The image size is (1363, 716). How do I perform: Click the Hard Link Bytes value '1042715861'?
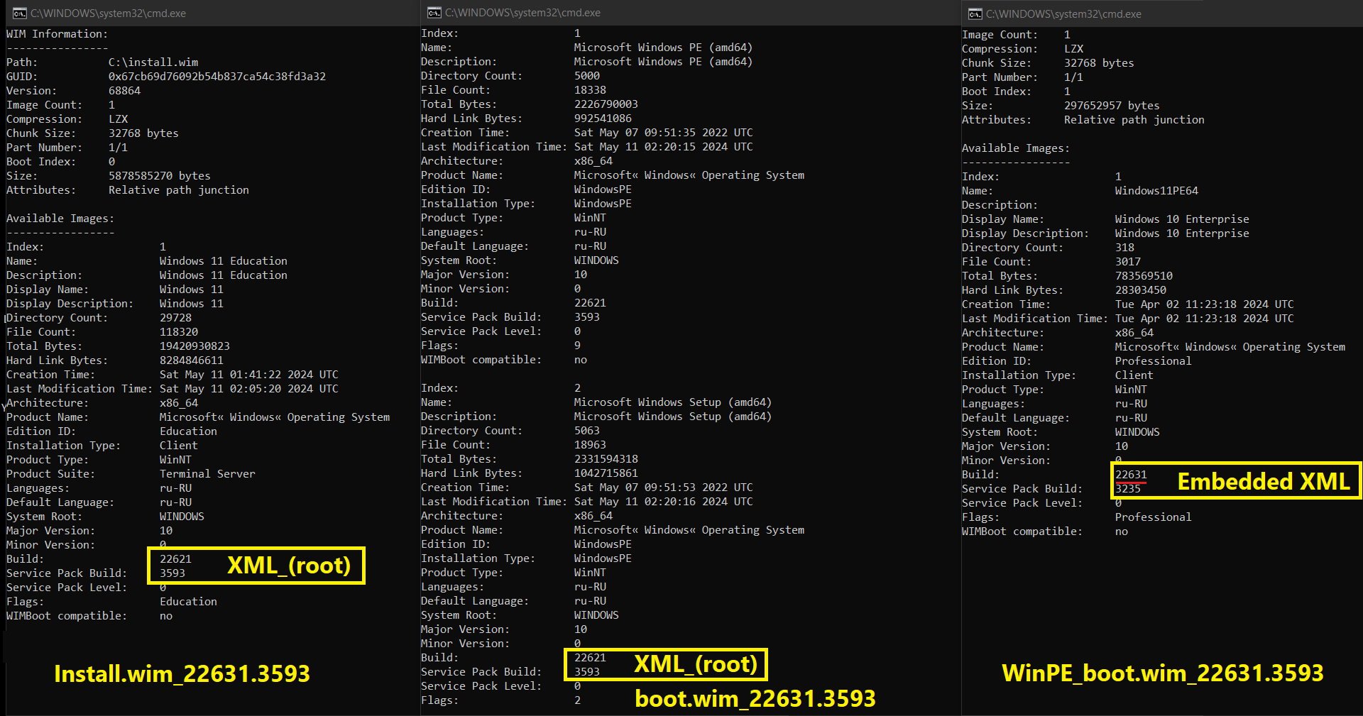[x=606, y=473]
